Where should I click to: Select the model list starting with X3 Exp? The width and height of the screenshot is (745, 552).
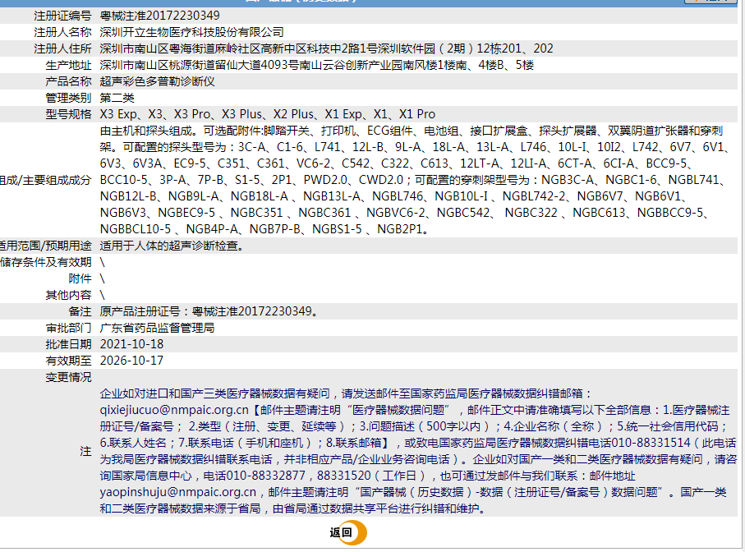(x=268, y=114)
